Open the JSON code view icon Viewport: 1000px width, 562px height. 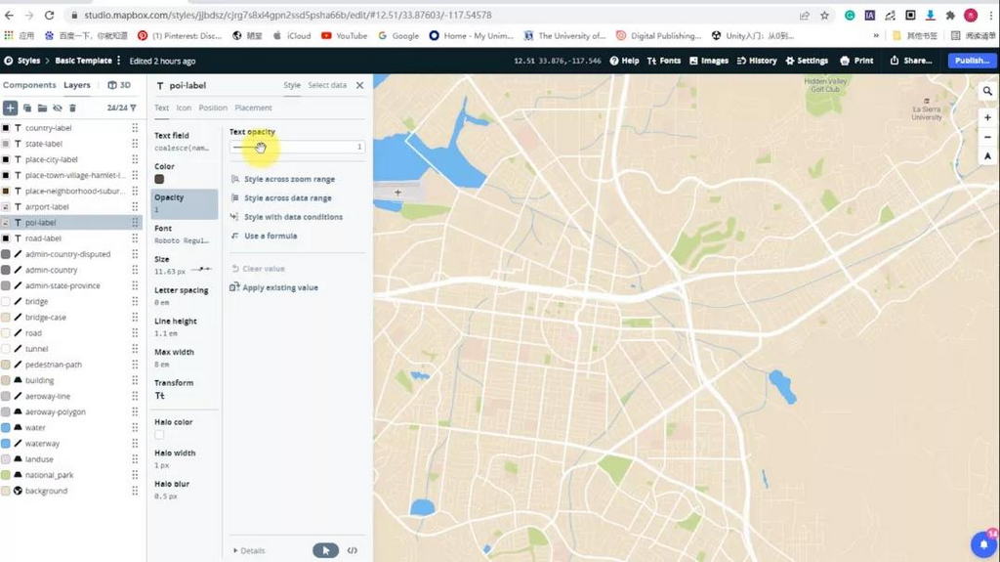pyautogui.click(x=353, y=550)
